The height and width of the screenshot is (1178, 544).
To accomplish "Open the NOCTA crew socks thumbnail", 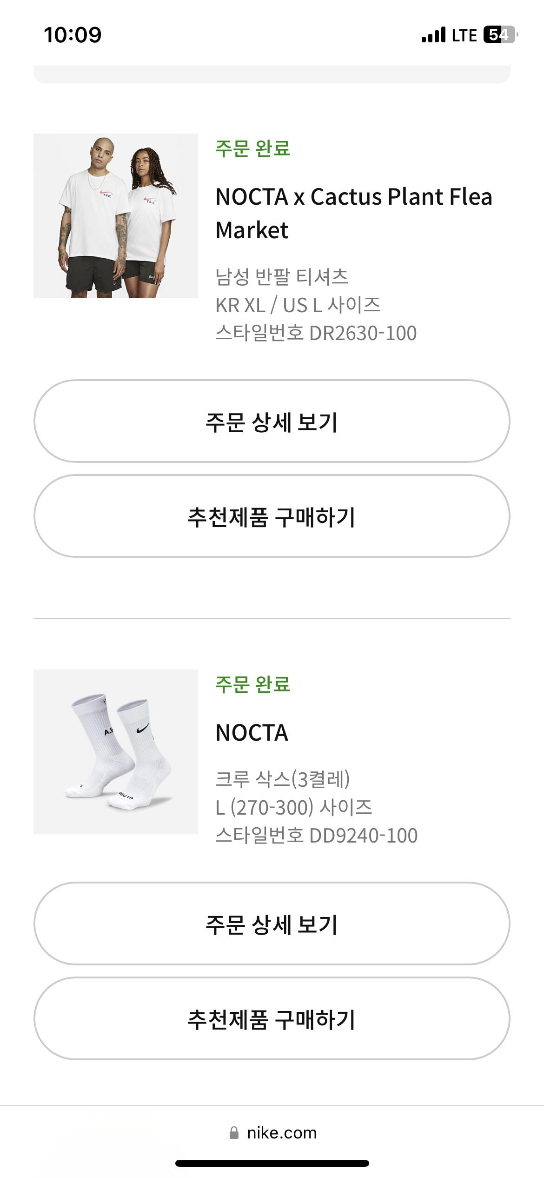I will click(116, 752).
